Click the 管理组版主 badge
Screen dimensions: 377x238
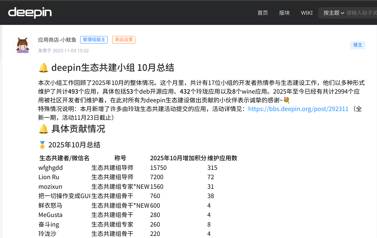pyautogui.click(x=94, y=40)
